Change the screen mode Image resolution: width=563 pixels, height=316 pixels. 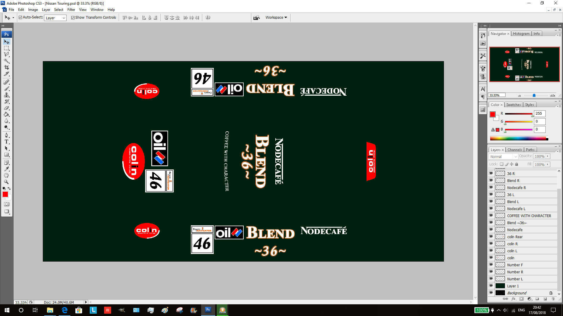[6, 212]
